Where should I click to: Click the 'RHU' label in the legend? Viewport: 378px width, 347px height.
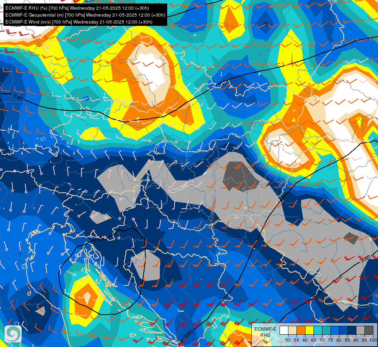(265, 335)
